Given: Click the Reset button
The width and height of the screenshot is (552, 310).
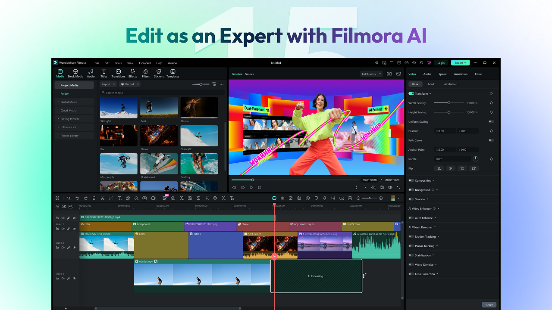Looking at the screenshot, I should [x=489, y=305].
